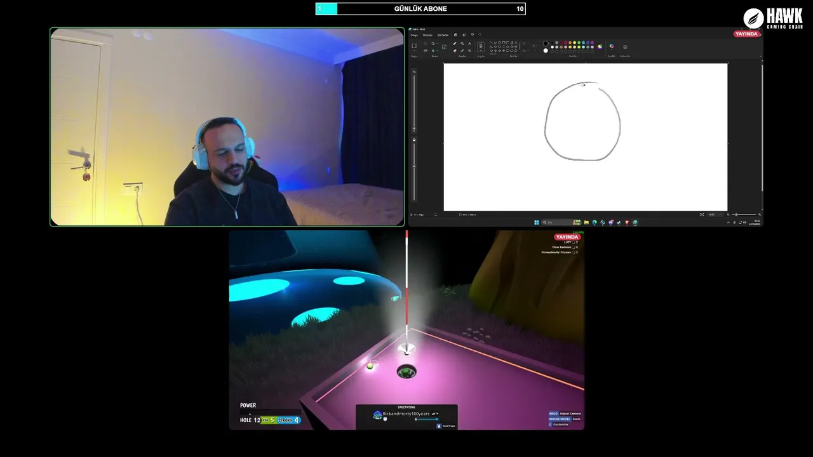Expand the Rotate dropdown in Paint
813x457 pixels.
[437, 43]
